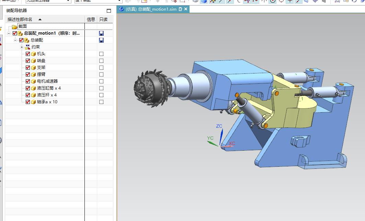Hide the 转盘 component via checkbox
Viewport: 365px width, 221px height.
(x=28, y=61)
